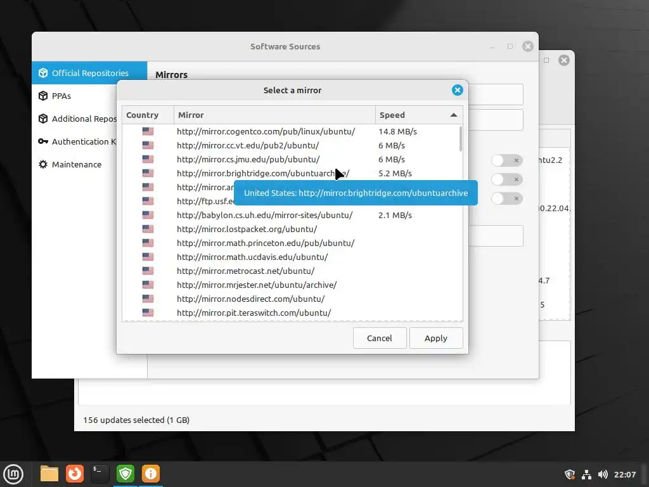
Task: Open Official Repositories section
Action: [89, 73]
